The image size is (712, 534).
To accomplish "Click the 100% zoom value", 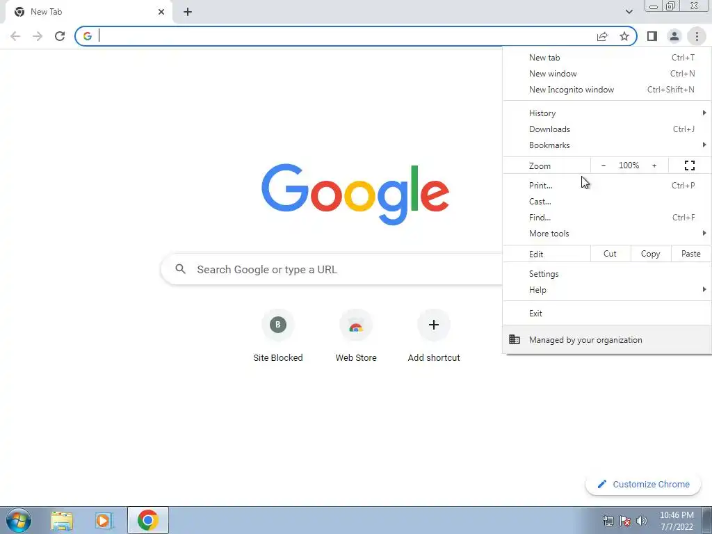I will click(629, 165).
